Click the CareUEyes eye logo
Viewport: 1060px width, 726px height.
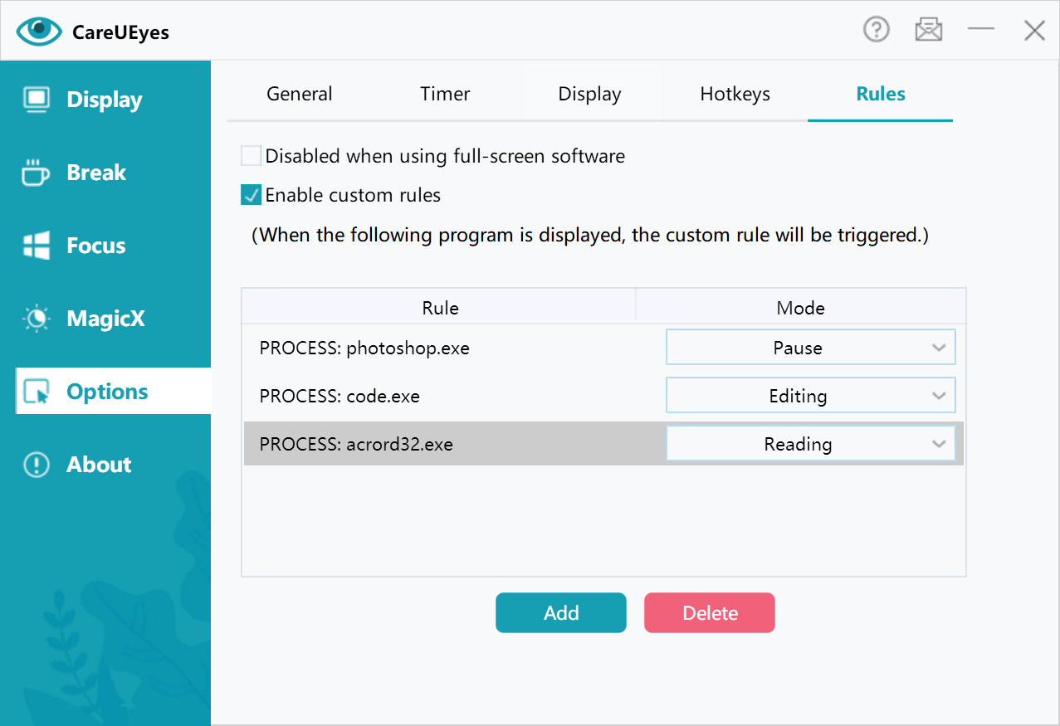pos(39,31)
